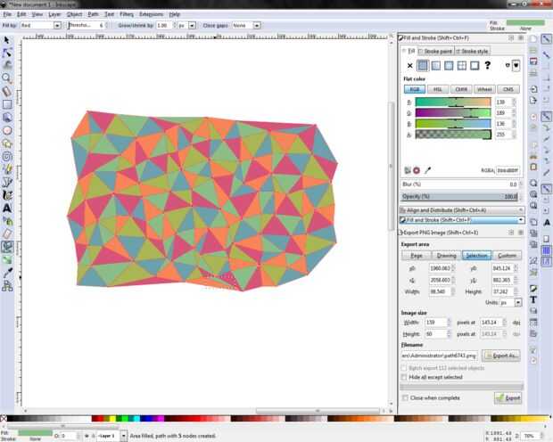
Task: Select the 3D Box tool
Action: (7, 118)
